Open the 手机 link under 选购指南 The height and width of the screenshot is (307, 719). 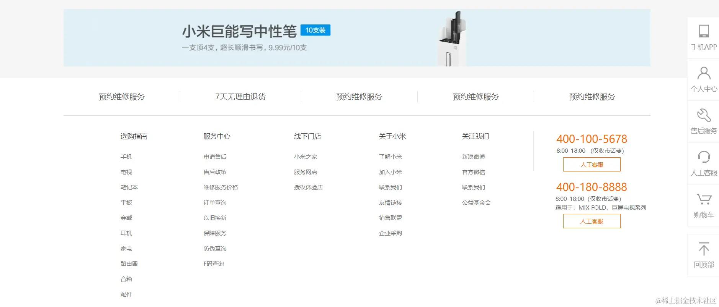126,157
